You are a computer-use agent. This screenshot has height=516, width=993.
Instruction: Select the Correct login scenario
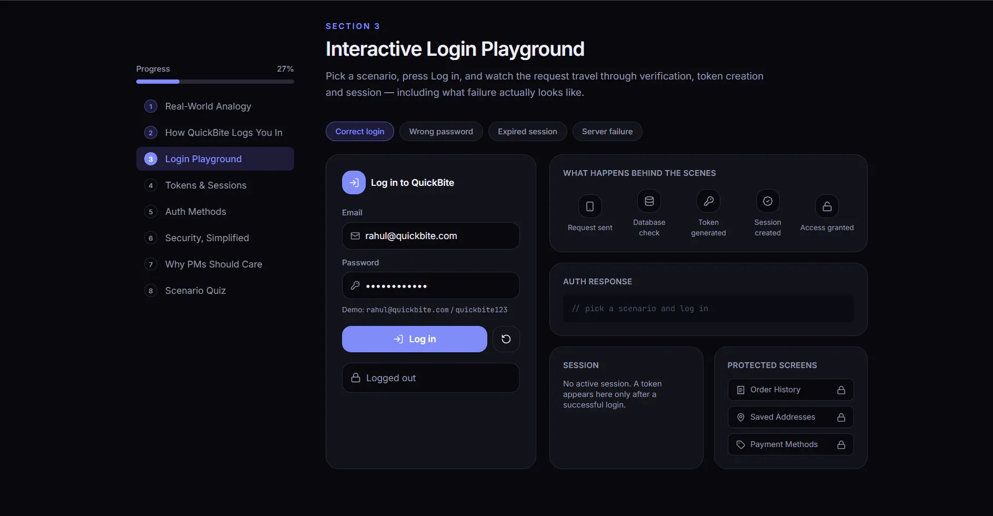(x=360, y=132)
